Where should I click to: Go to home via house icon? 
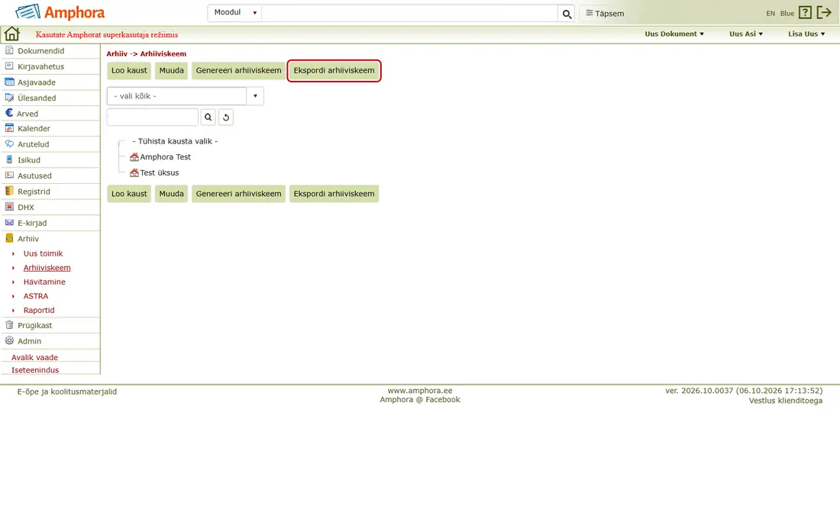[x=11, y=34]
